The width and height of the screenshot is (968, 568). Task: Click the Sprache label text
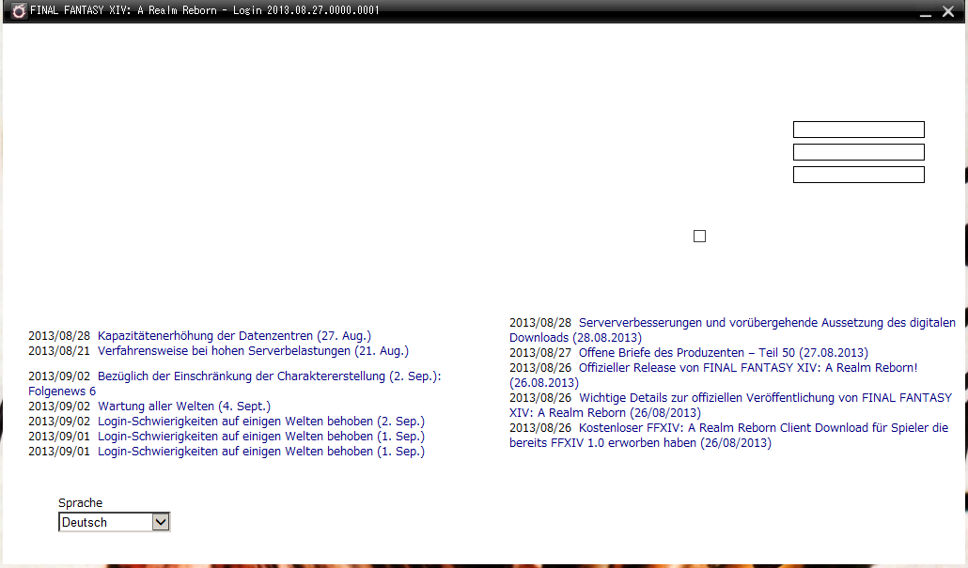coord(80,502)
